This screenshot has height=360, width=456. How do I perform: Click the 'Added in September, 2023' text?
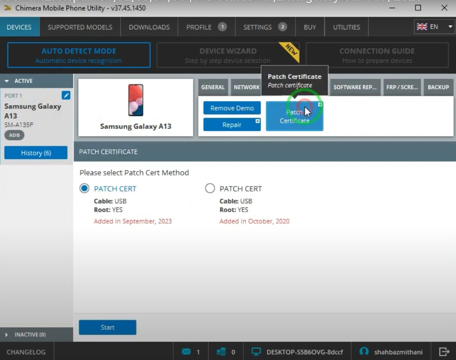[133, 221]
